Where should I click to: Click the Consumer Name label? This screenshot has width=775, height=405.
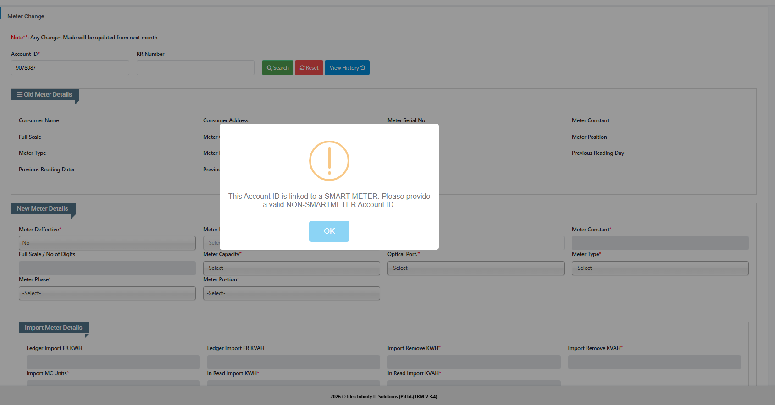(x=39, y=120)
